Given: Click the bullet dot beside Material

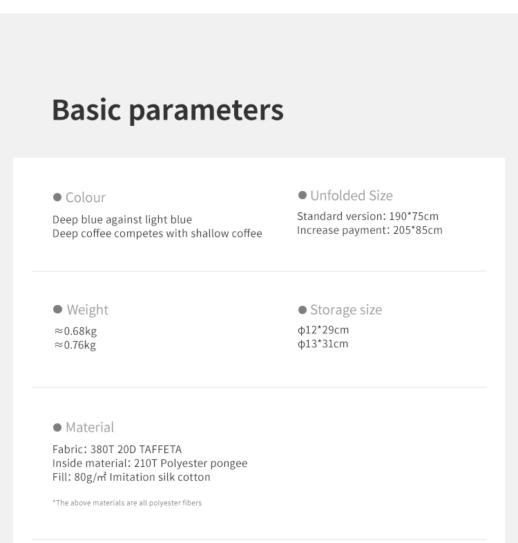Looking at the screenshot, I should tap(57, 427).
